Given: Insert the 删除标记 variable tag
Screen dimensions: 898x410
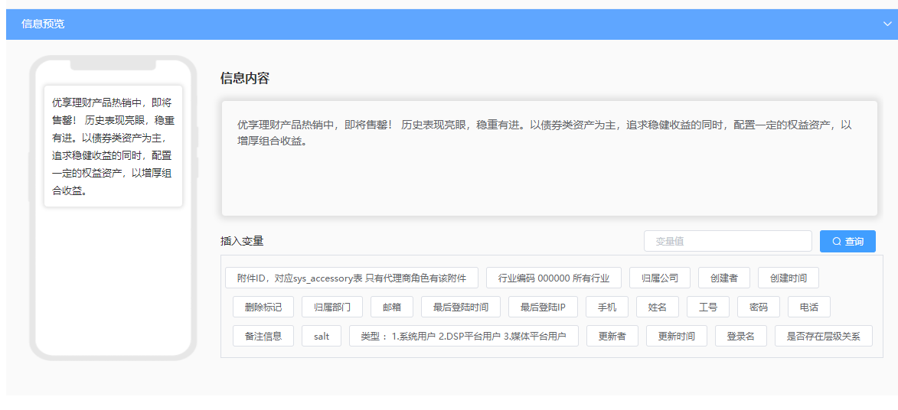Looking at the screenshot, I should (263, 307).
